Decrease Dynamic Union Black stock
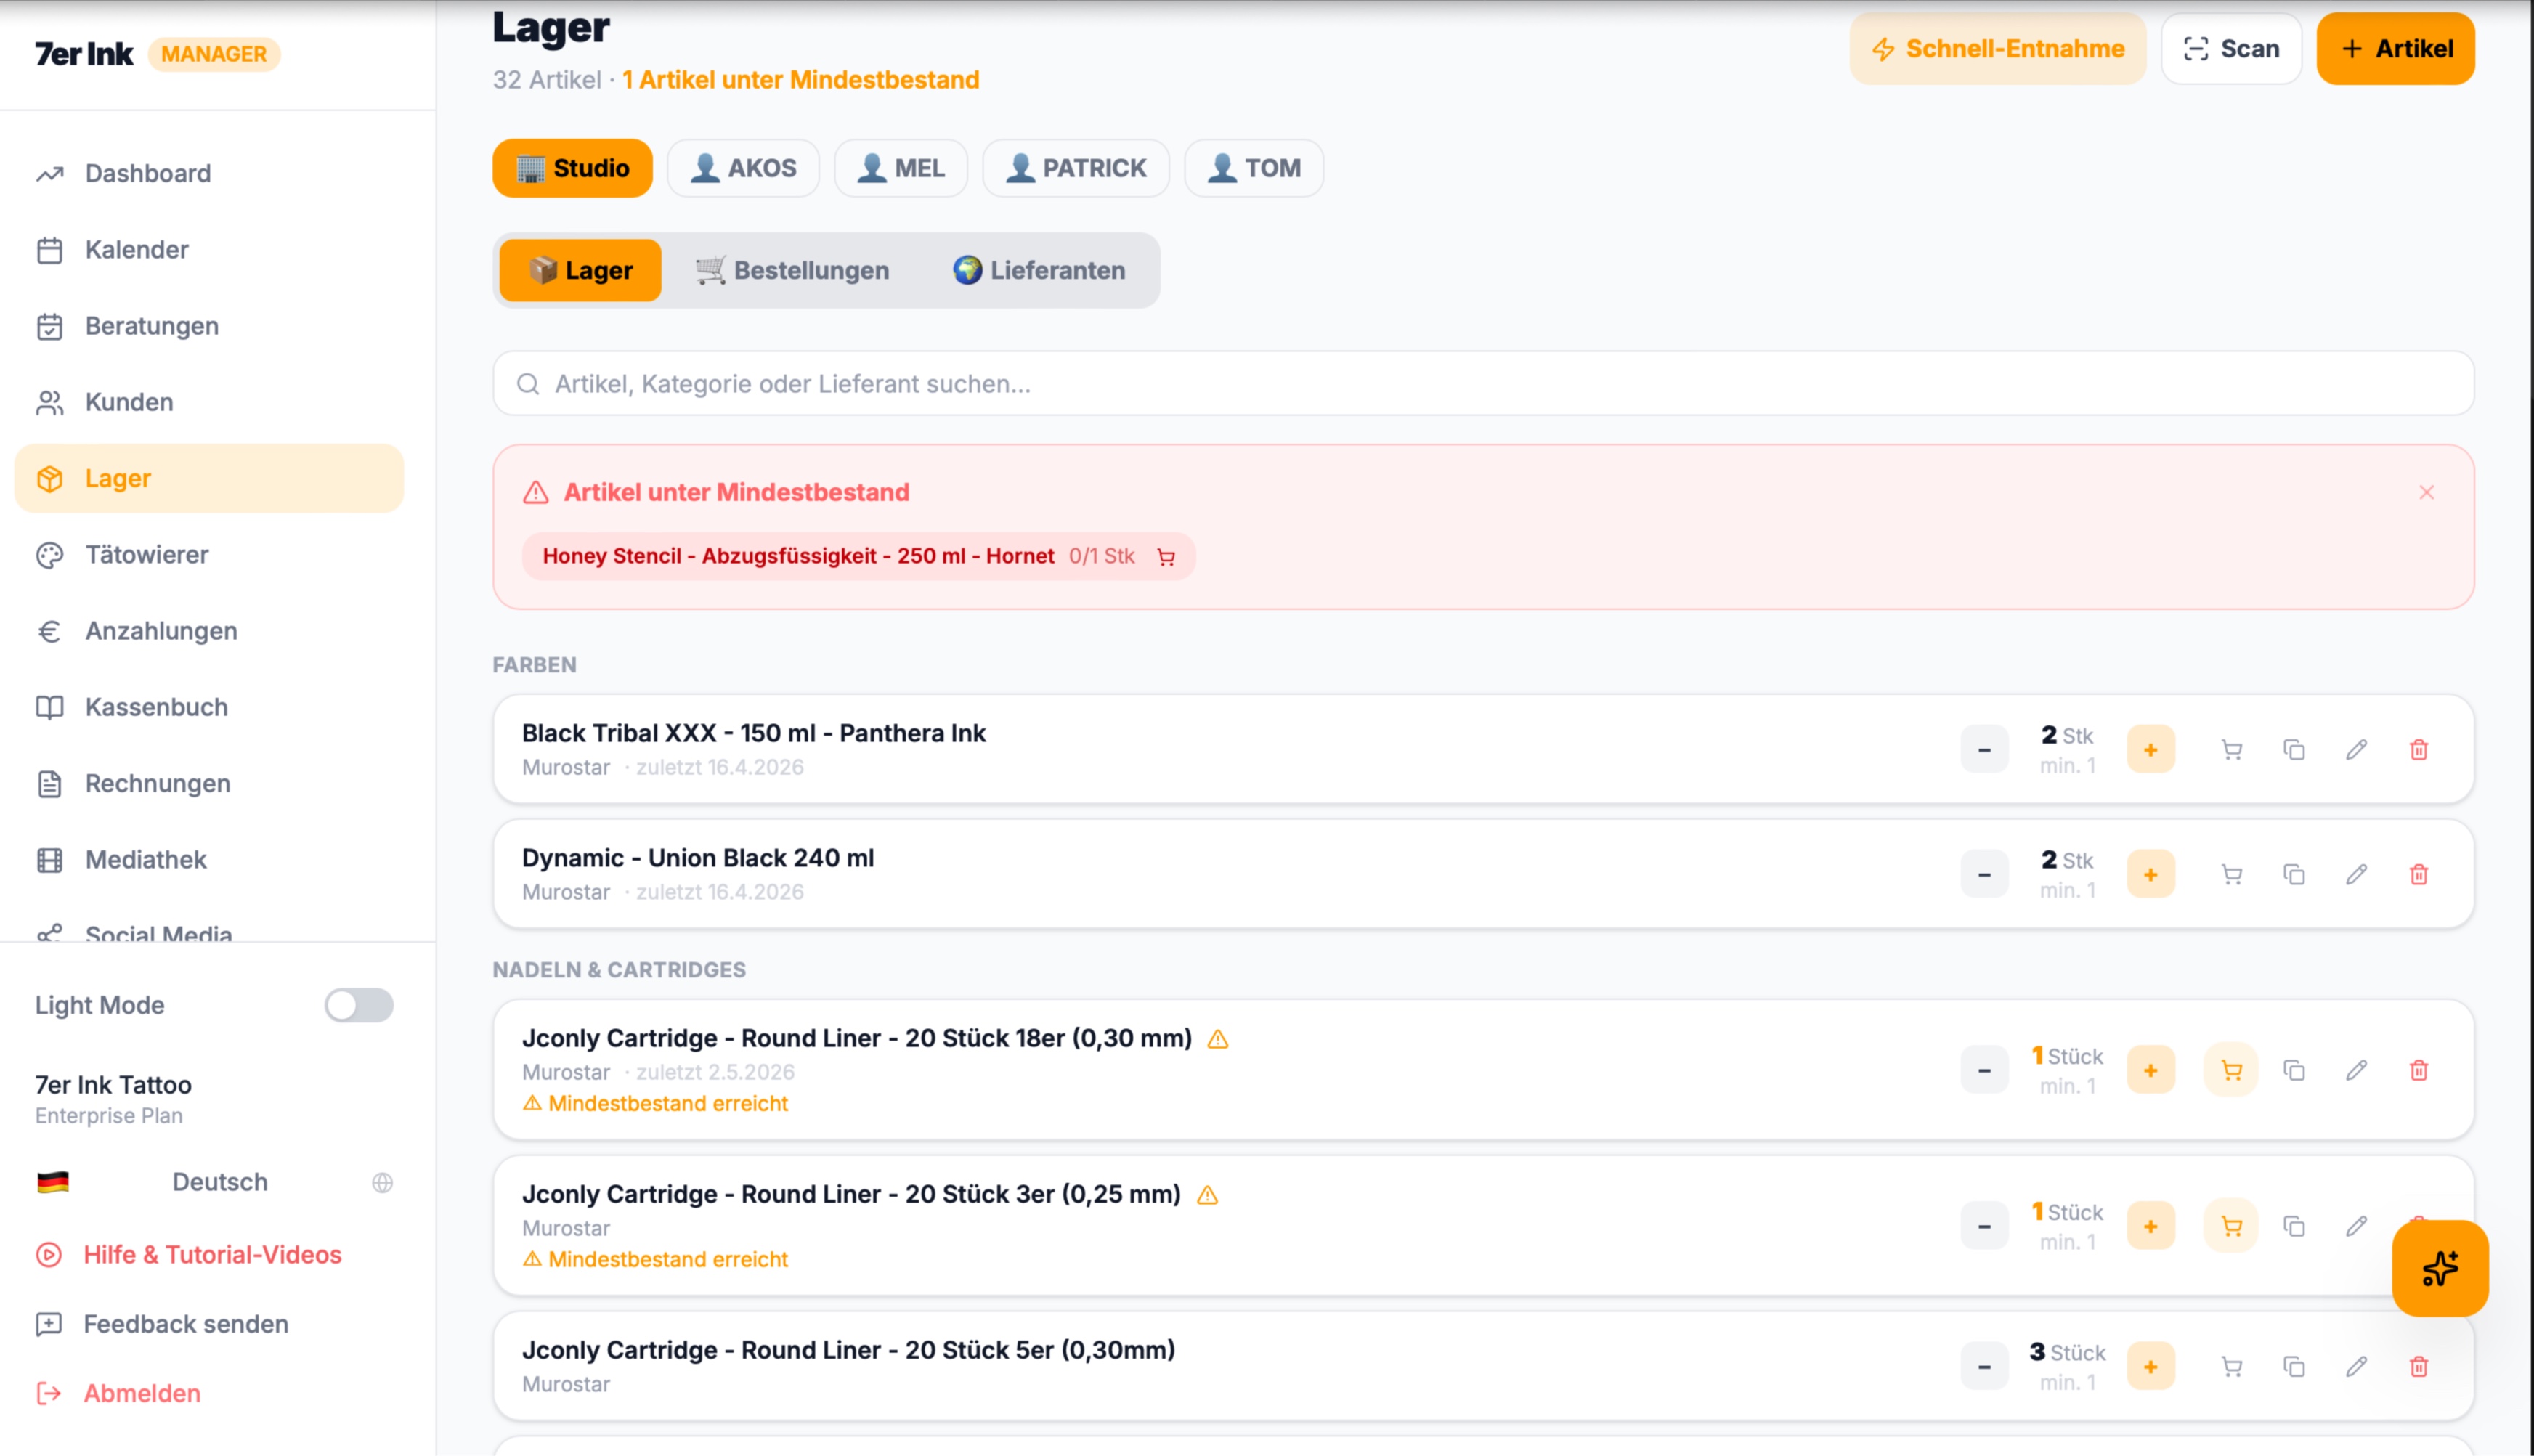This screenshot has width=2534, height=1456. coord(1984,875)
